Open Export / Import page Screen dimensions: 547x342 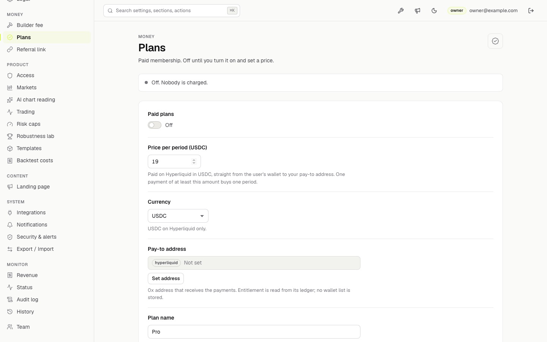(47, 249)
